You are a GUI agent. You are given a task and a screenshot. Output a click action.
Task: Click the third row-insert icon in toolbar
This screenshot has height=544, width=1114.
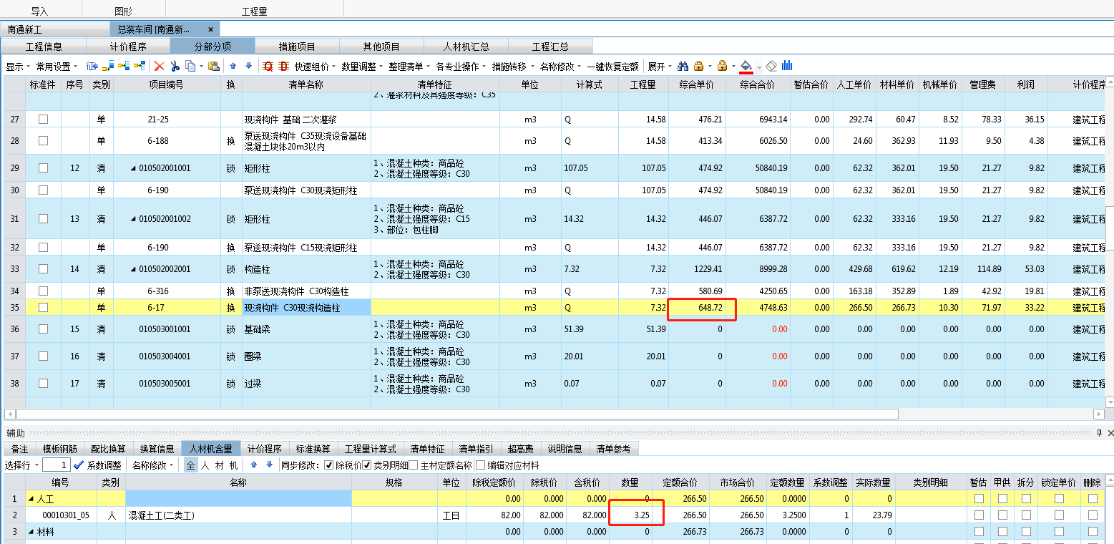click(124, 66)
